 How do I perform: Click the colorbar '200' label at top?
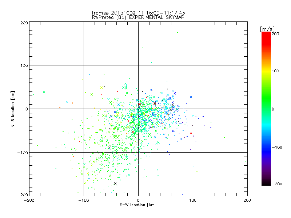coord(275,34)
